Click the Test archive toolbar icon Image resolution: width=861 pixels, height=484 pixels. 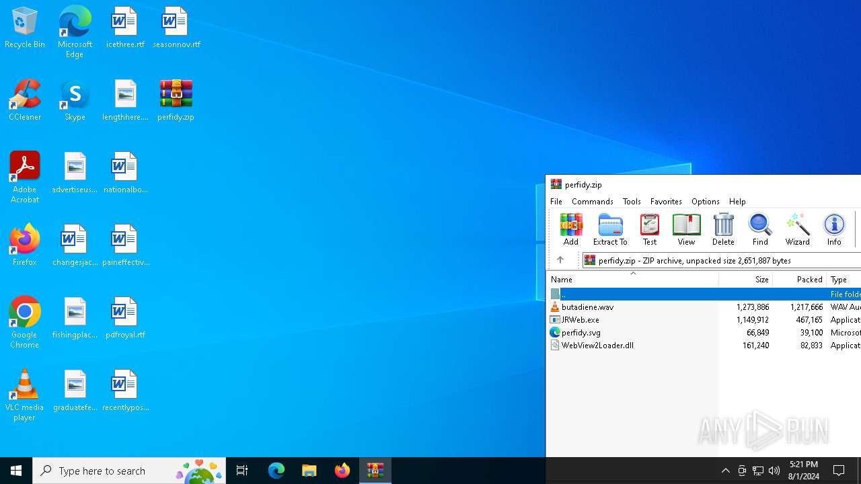click(649, 229)
